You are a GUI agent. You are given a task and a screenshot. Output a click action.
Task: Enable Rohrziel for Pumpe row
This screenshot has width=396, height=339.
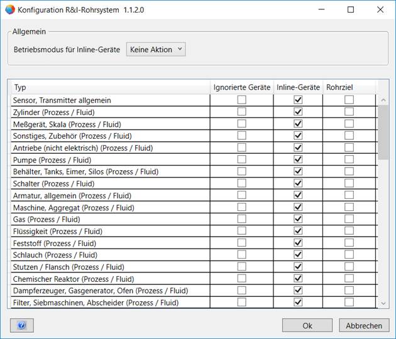349,159
